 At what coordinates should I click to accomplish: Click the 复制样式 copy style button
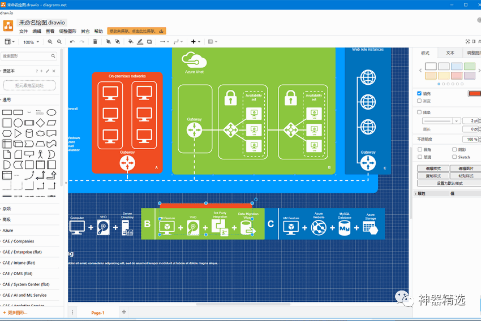click(x=433, y=176)
